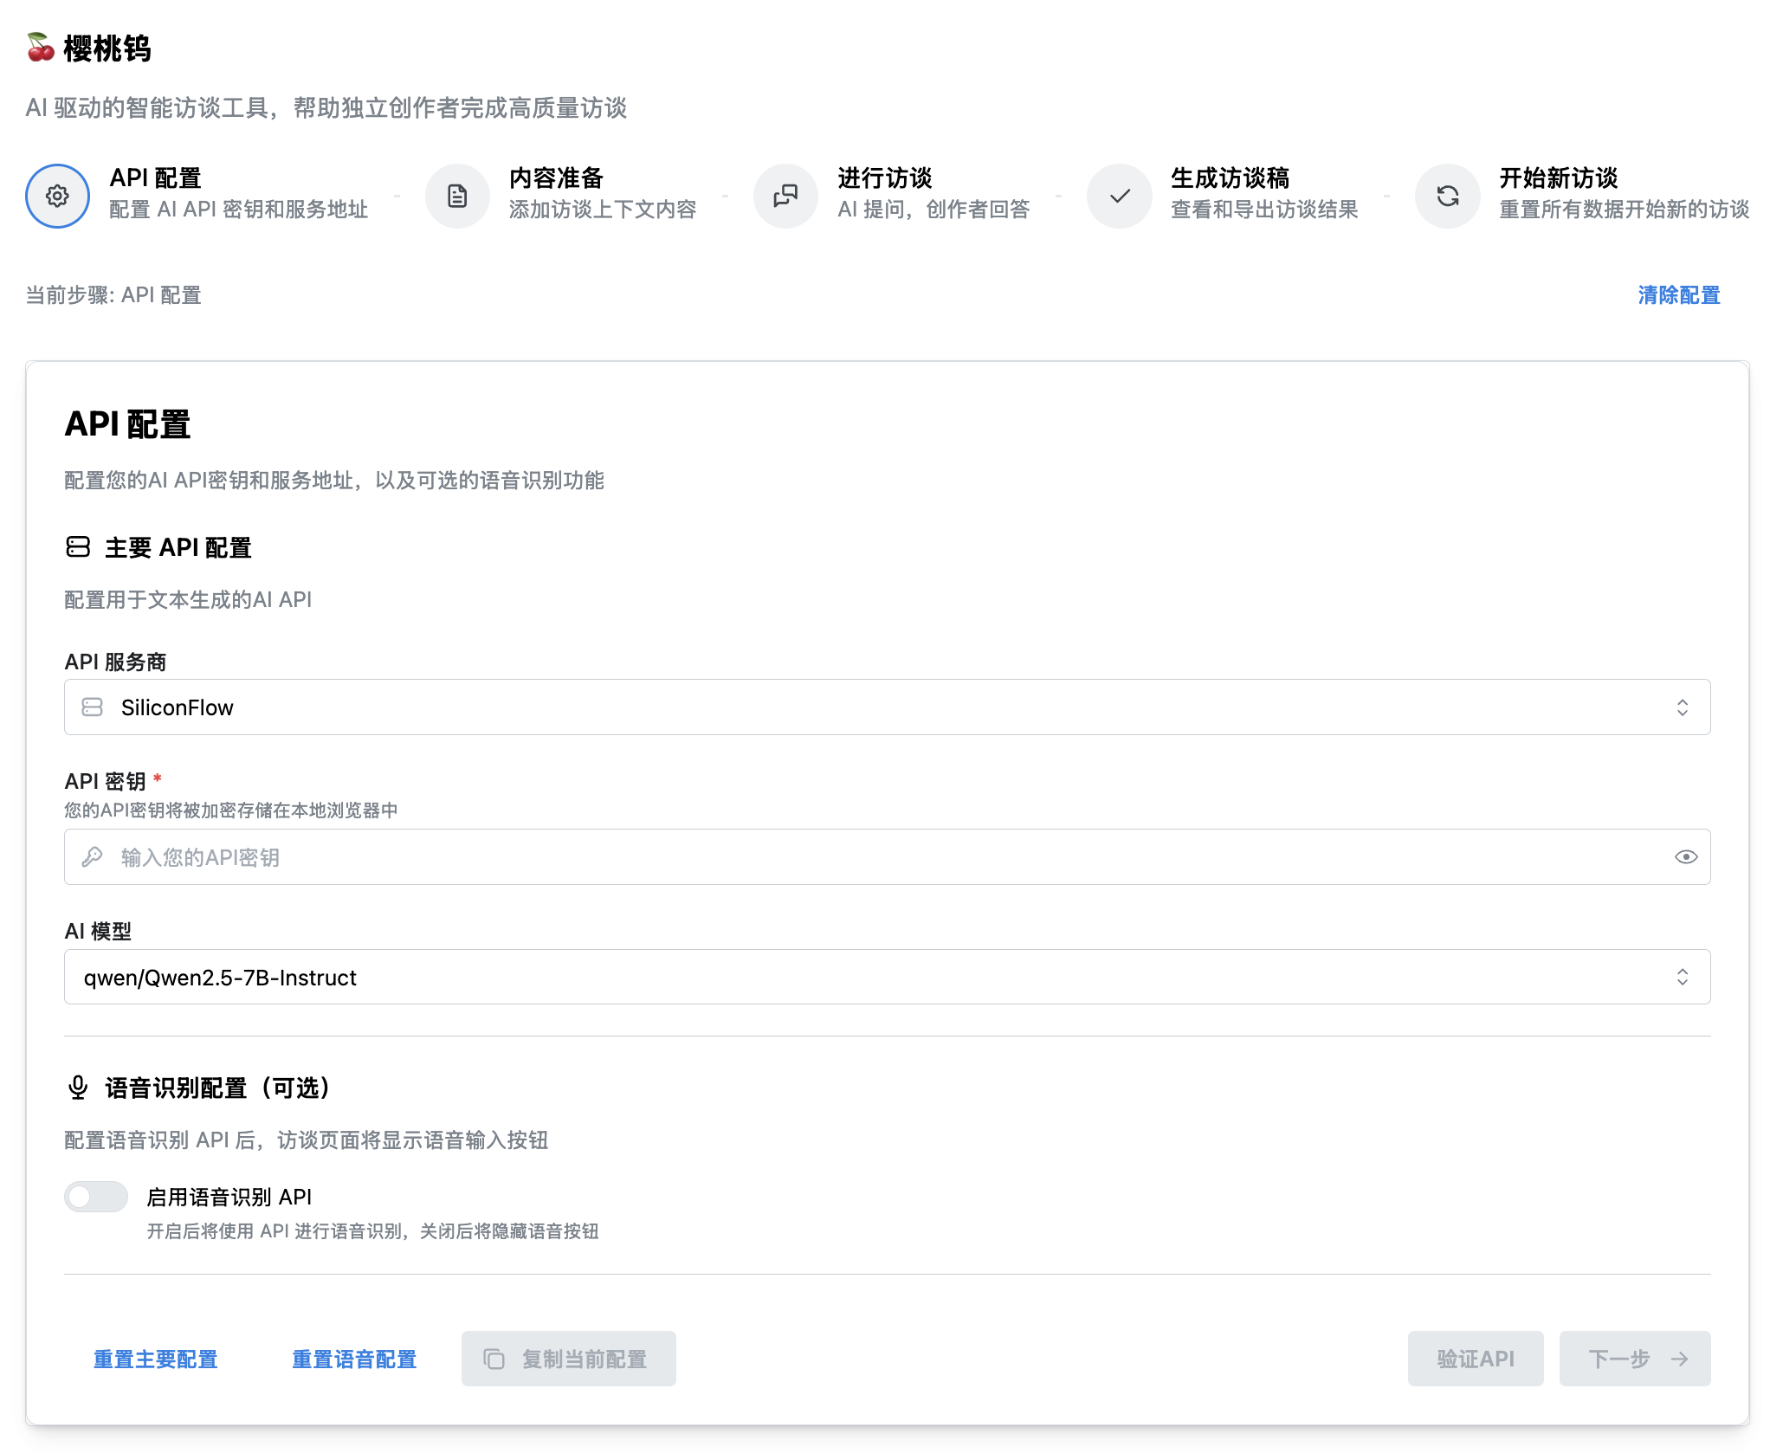Click the 内容准备 document step icon
Viewport: 1770px width, 1453px height.
click(457, 196)
